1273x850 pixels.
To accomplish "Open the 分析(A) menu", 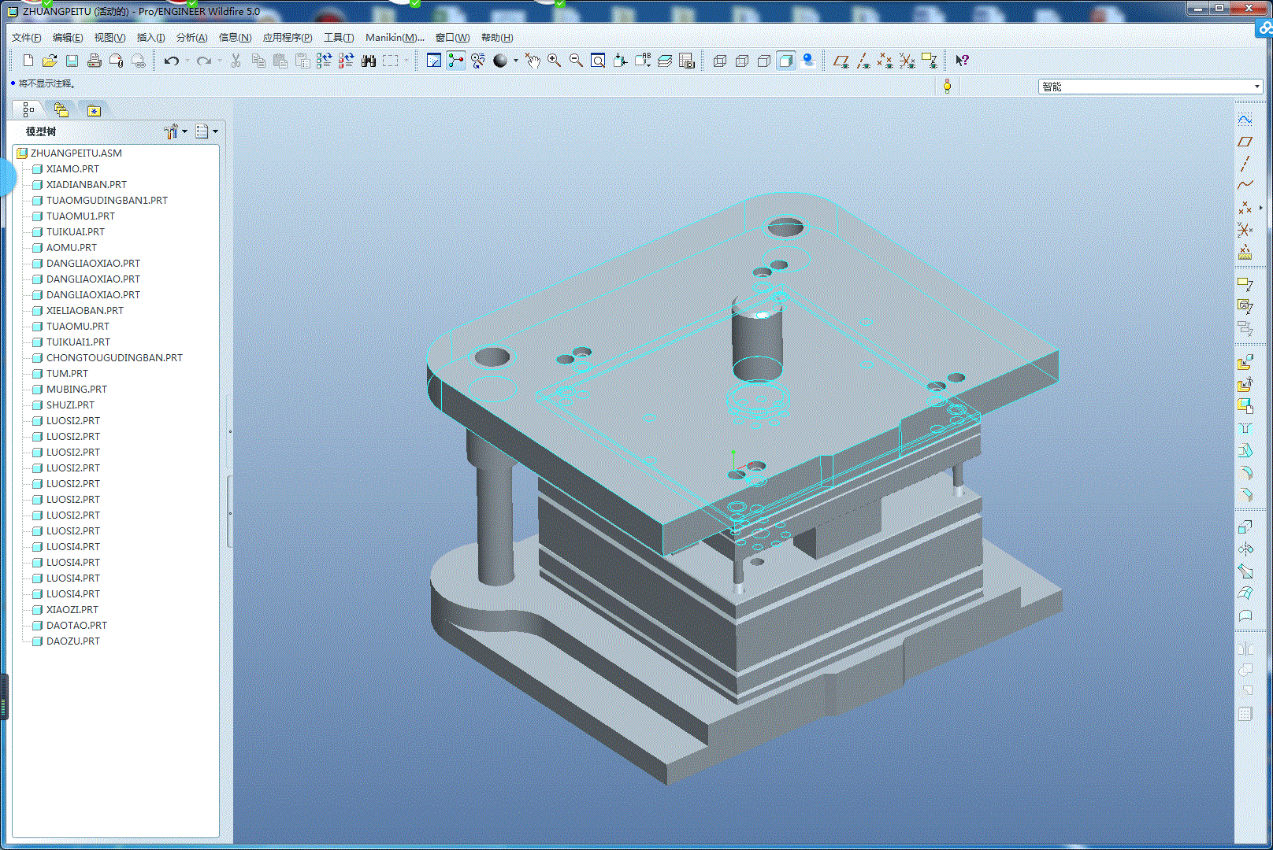I will [191, 37].
